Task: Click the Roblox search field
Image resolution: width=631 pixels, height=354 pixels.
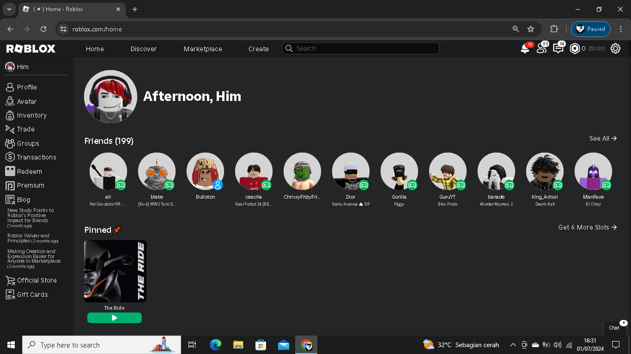Action: [x=360, y=48]
